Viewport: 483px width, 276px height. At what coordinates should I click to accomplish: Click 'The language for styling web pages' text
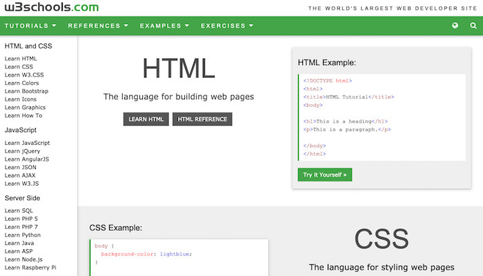pyautogui.click(x=382, y=268)
